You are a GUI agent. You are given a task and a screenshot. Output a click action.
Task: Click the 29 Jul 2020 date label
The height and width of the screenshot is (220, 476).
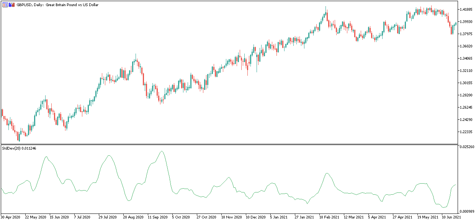point(108,217)
